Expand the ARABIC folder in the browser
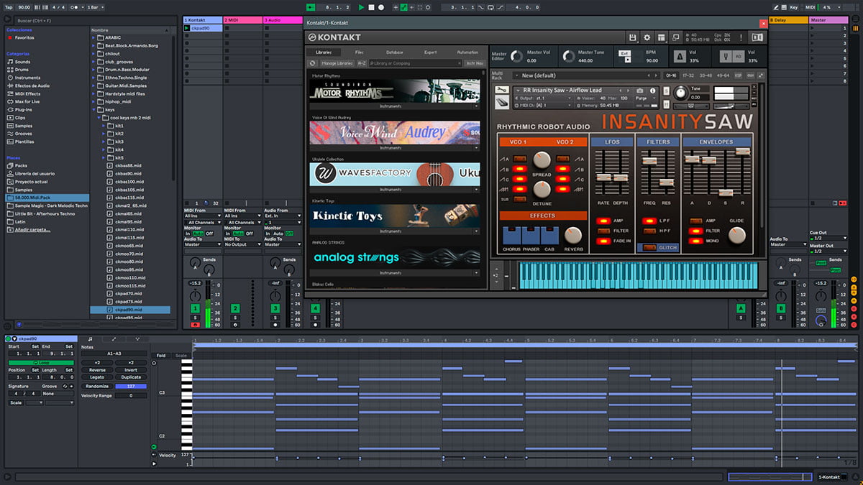This screenshot has width=863, height=485. (94, 37)
